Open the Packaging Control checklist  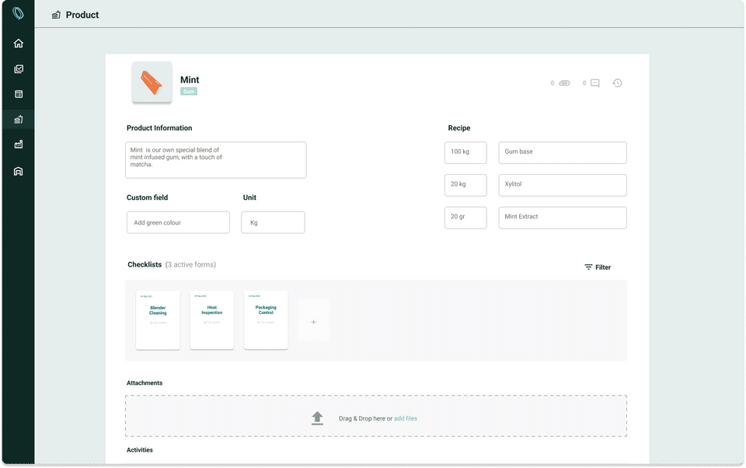click(266, 320)
